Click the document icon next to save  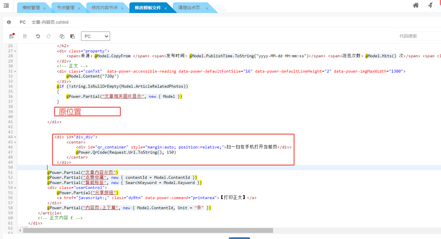click(25, 36)
